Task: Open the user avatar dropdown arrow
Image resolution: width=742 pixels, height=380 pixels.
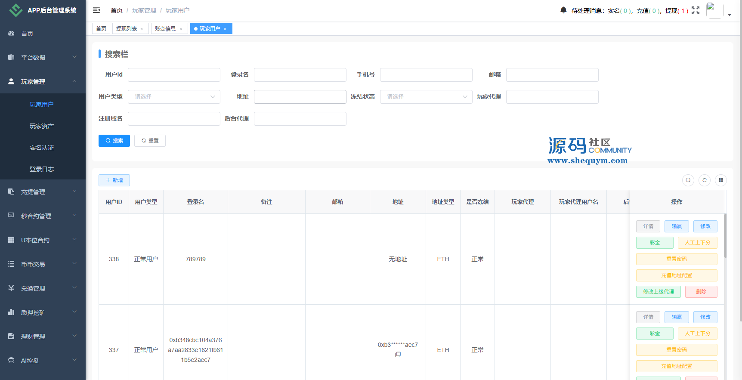Action: pos(730,15)
